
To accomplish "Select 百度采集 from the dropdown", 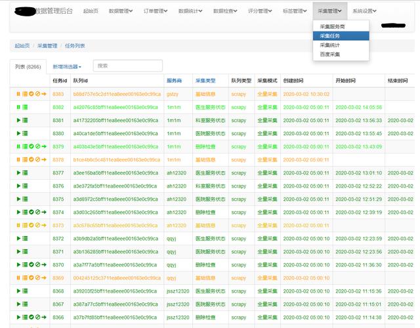I will pyautogui.click(x=341, y=54).
